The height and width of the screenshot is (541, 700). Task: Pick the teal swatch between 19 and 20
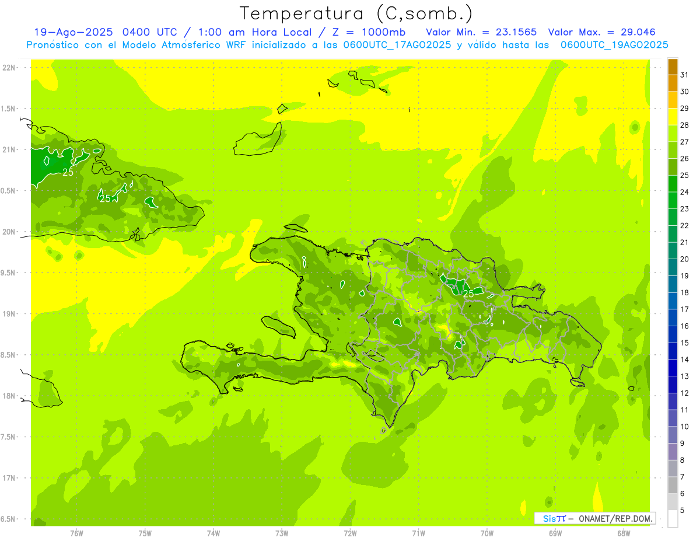[673, 268]
